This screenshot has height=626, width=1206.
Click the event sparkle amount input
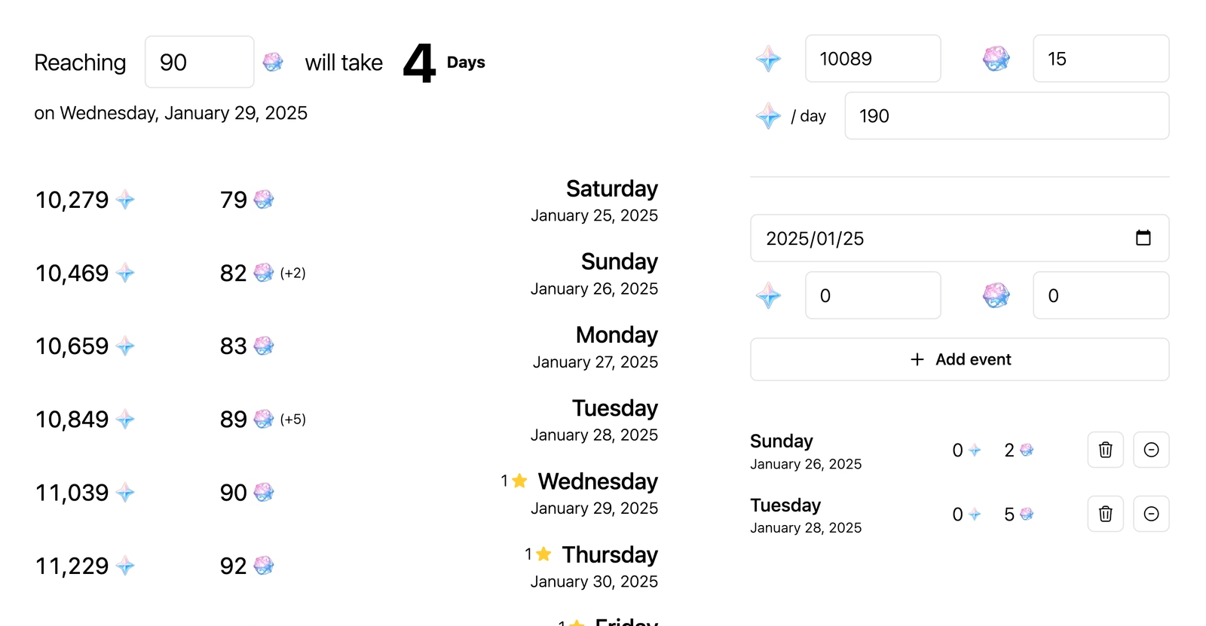pos(872,295)
